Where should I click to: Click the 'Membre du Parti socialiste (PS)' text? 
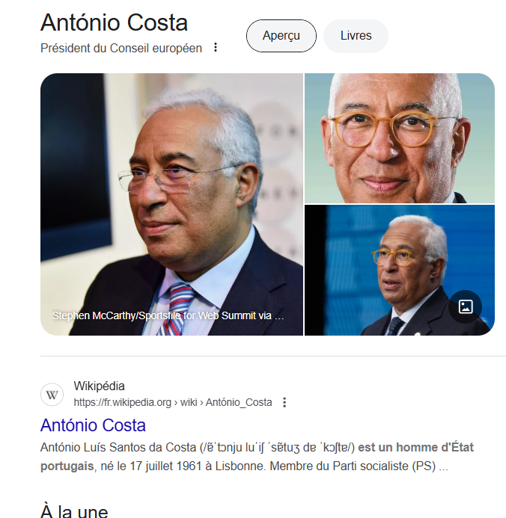point(353,466)
